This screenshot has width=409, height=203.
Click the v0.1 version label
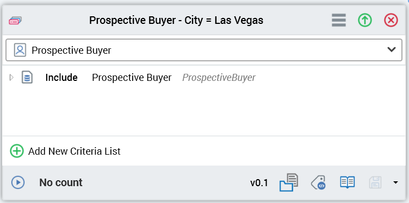coord(259,183)
